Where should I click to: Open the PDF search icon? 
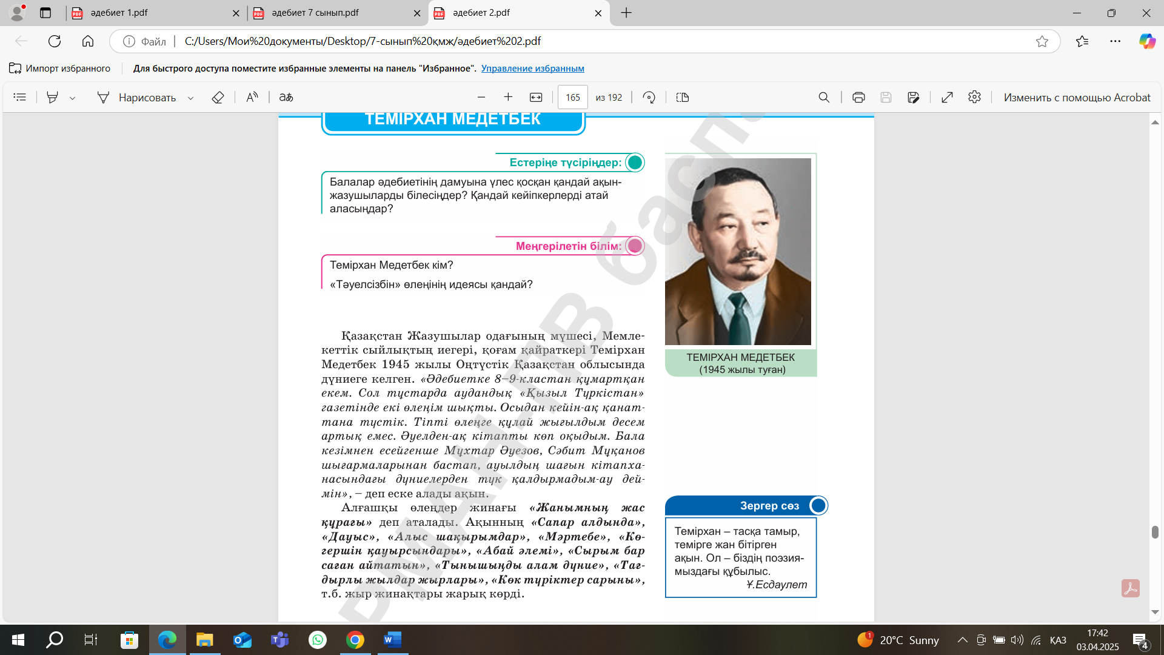pyautogui.click(x=823, y=97)
